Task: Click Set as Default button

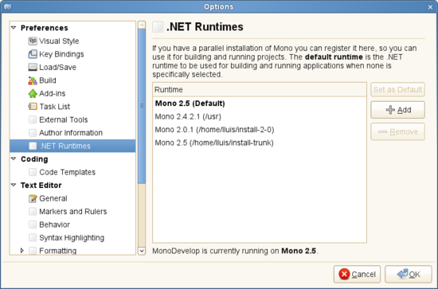Action: coord(397,90)
